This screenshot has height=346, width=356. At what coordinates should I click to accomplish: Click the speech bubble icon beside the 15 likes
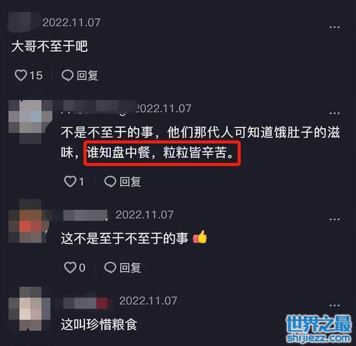click(x=67, y=75)
